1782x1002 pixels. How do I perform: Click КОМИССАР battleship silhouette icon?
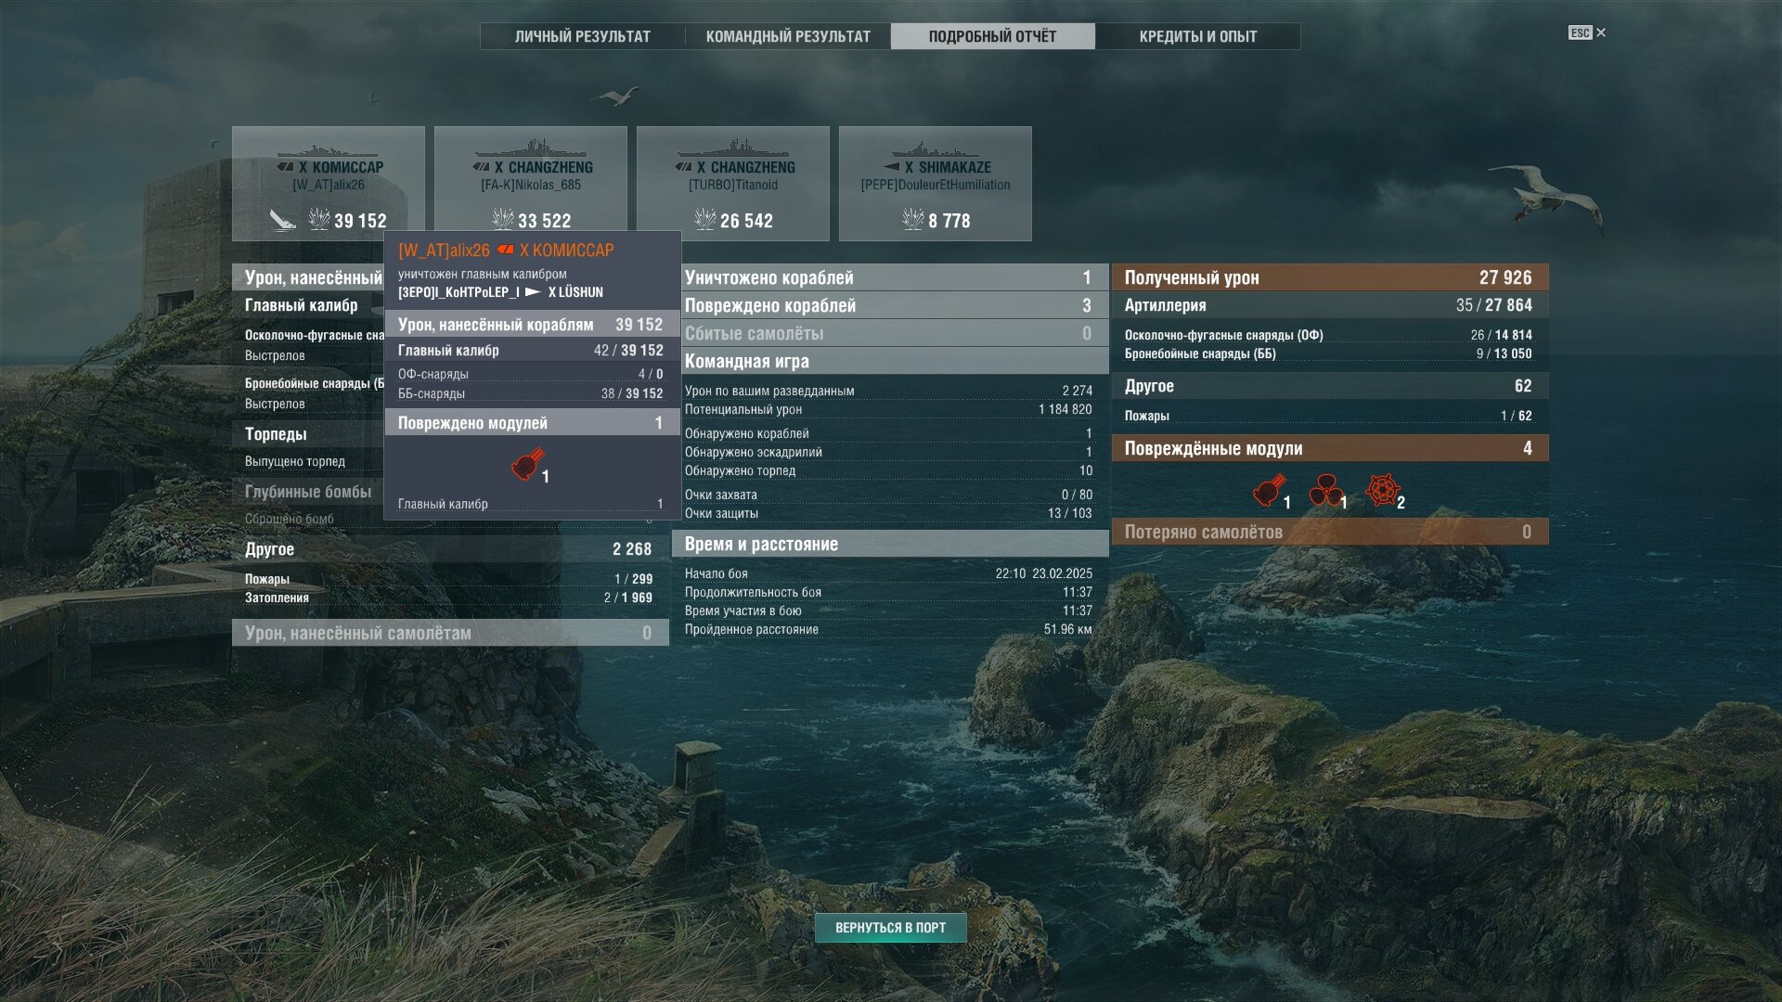coord(328,150)
